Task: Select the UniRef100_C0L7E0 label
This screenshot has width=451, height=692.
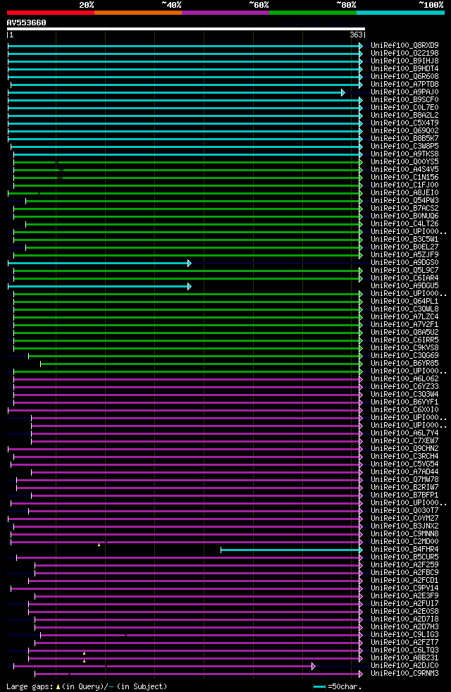Action: (404, 108)
